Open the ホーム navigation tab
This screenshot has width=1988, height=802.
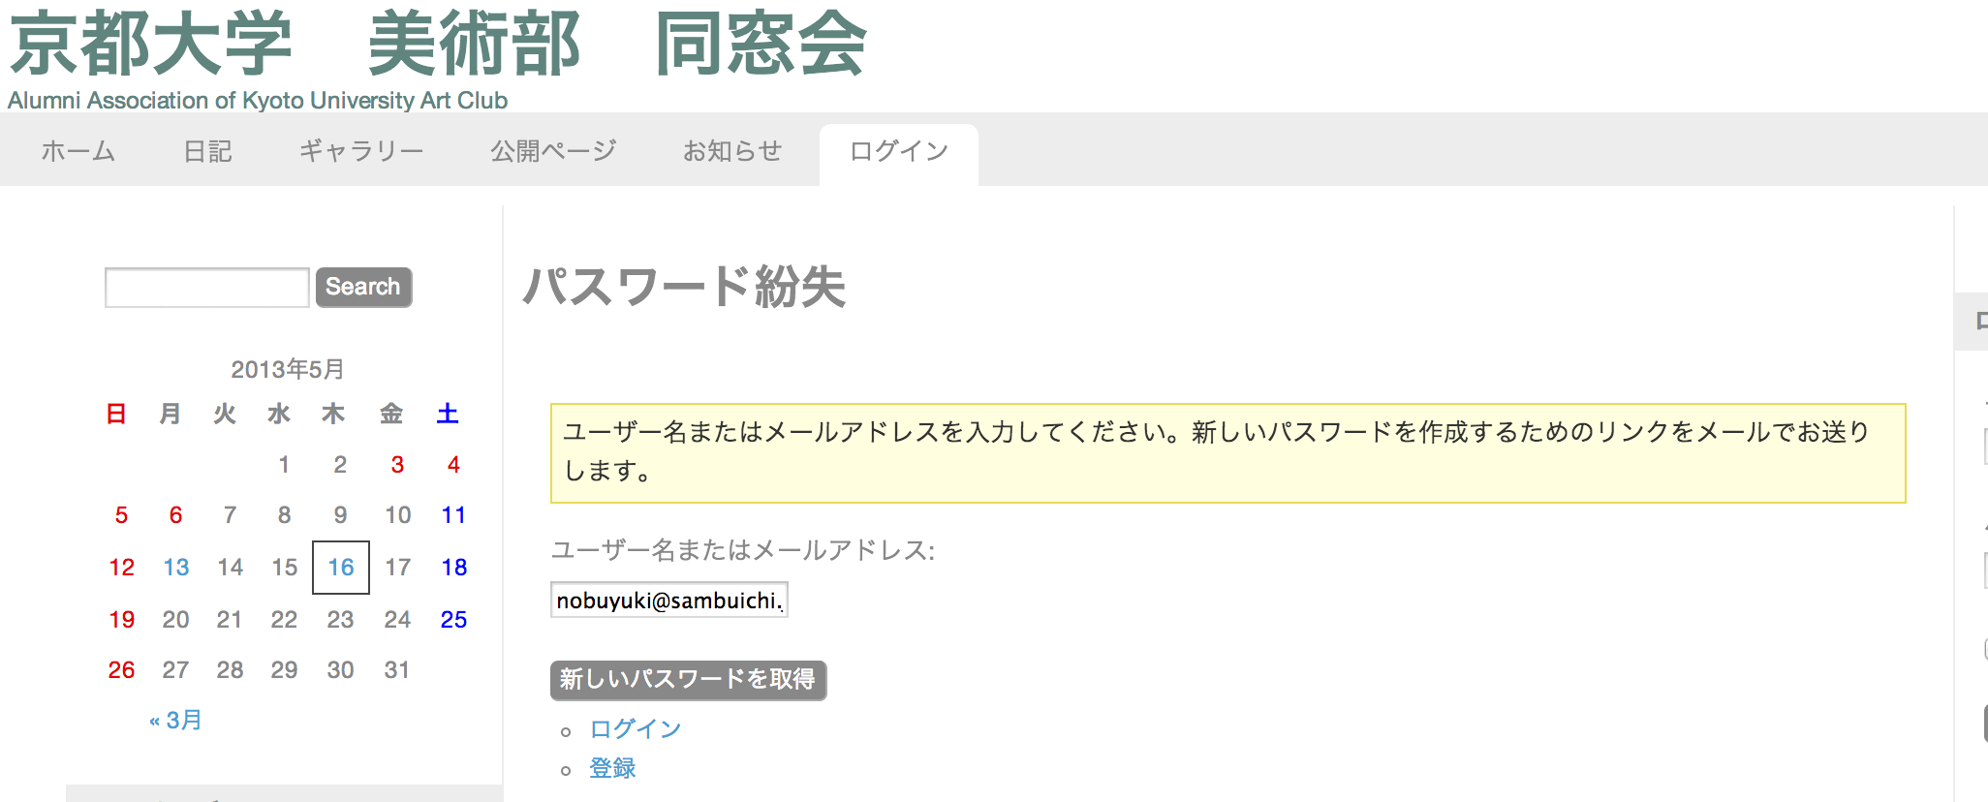point(78,151)
